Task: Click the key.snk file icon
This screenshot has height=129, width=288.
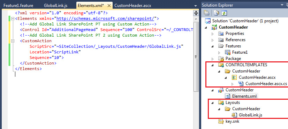Action: [x=221, y=121]
